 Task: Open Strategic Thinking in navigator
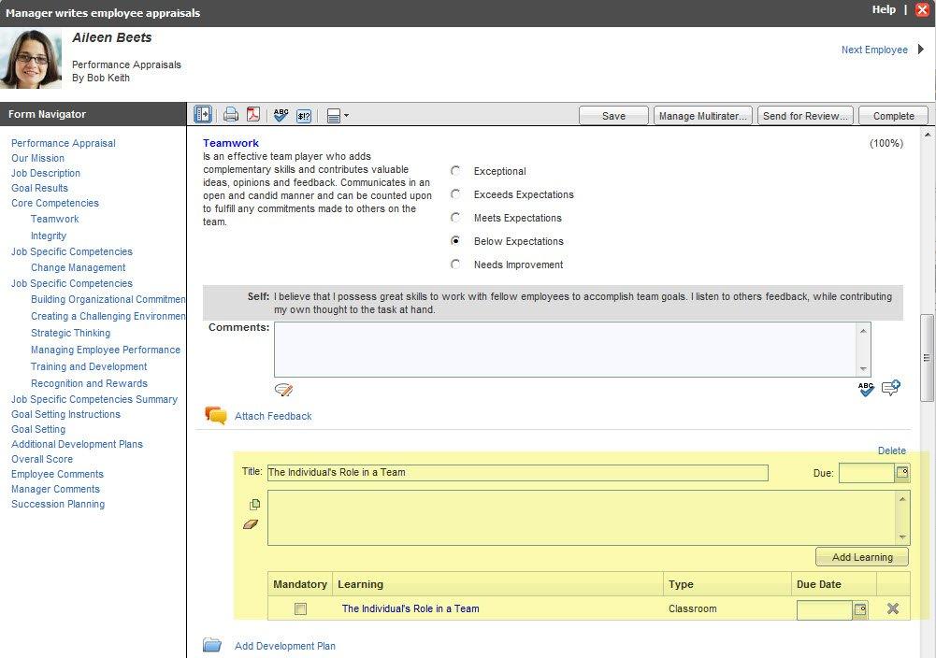pyautogui.click(x=70, y=333)
